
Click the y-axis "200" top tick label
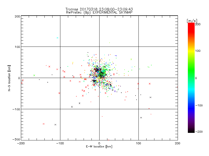17,16
